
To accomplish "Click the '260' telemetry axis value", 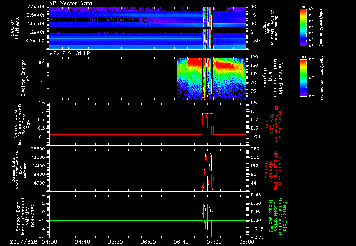I will click(254, 149).
